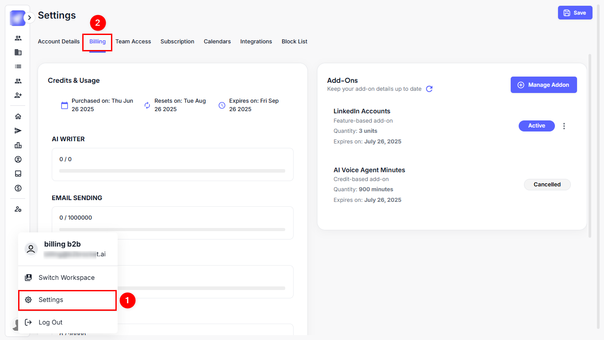Click the building icon in the sidebar

click(18, 52)
